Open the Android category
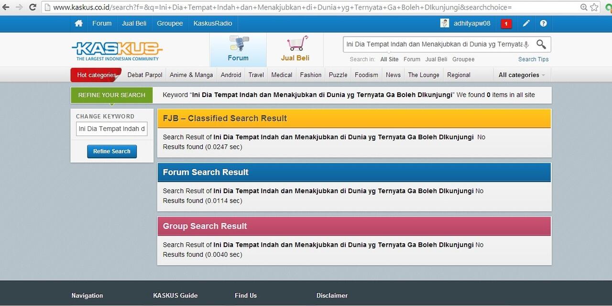612x306 pixels. tap(231, 75)
